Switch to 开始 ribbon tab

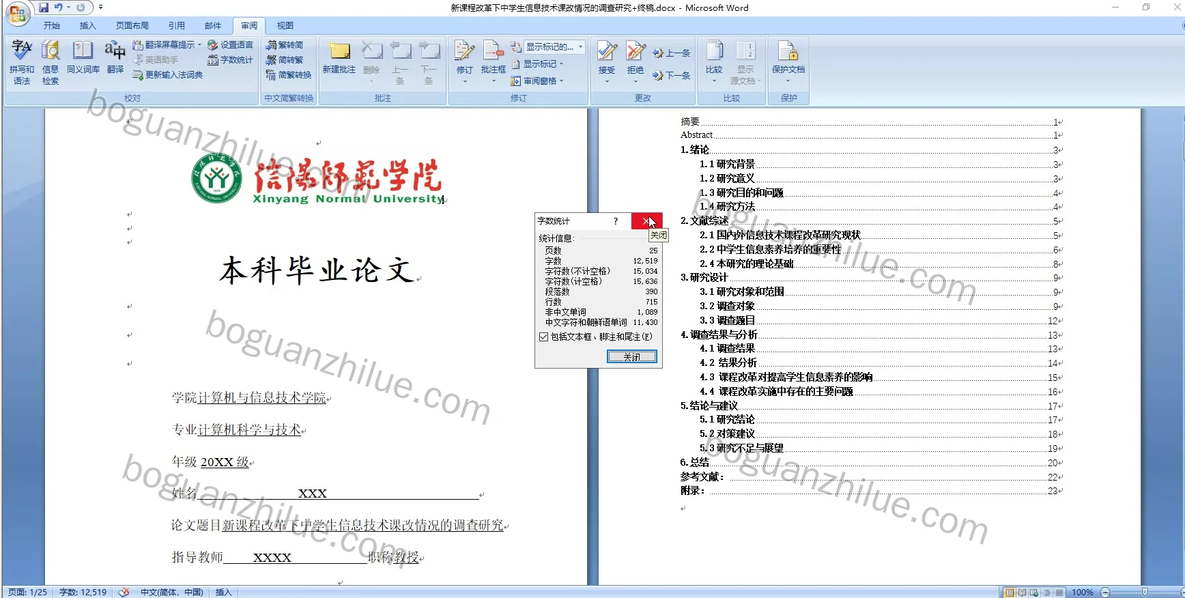tap(52, 26)
